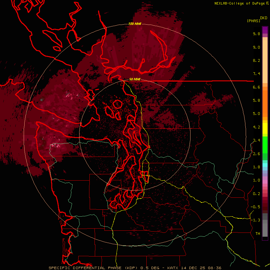Click the 5.0 color scale value
This screenshot has height=270, width=270.
click(x=256, y=114)
